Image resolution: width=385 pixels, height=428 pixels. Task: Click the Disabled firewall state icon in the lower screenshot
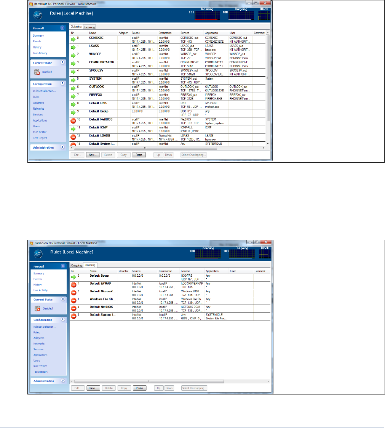[37, 308]
